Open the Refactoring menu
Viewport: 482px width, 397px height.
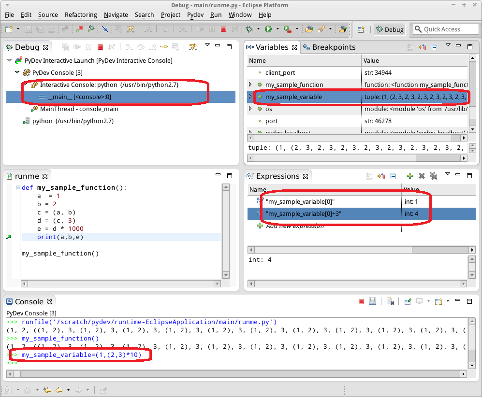click(81, 15)
